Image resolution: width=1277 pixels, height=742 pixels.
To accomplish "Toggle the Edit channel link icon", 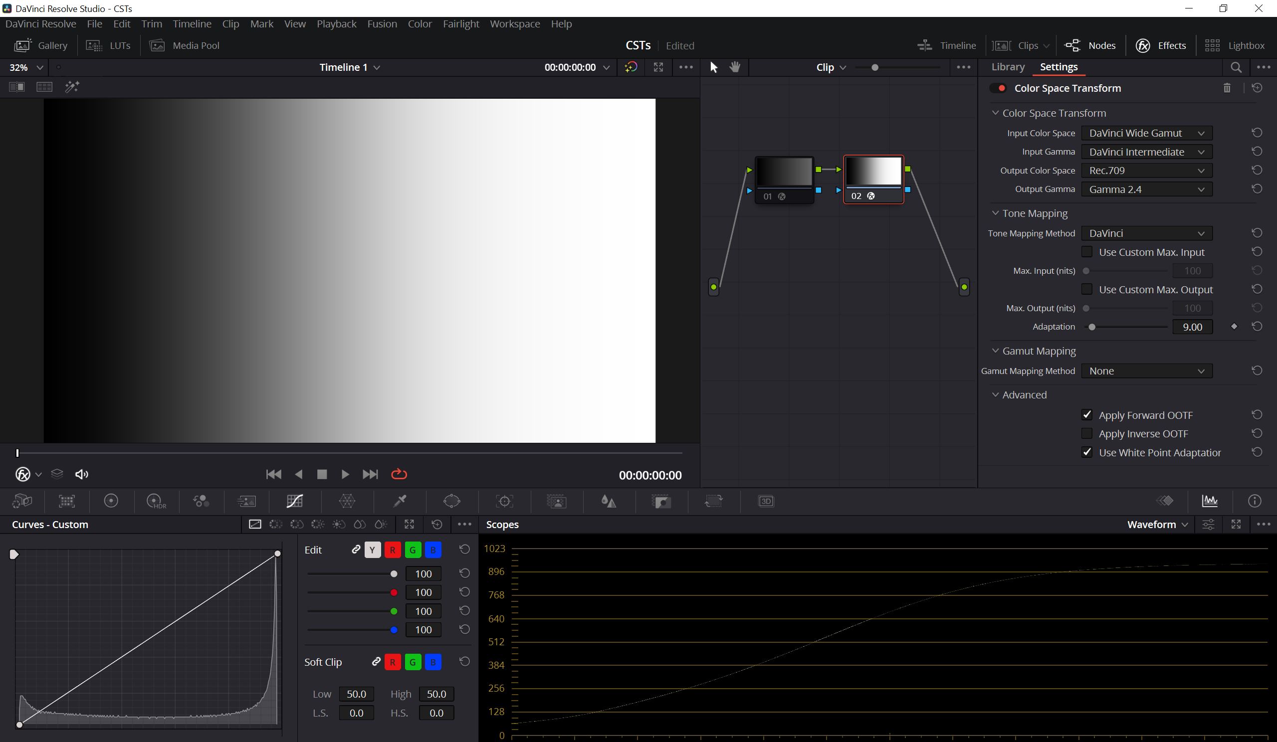I will 356,550.
